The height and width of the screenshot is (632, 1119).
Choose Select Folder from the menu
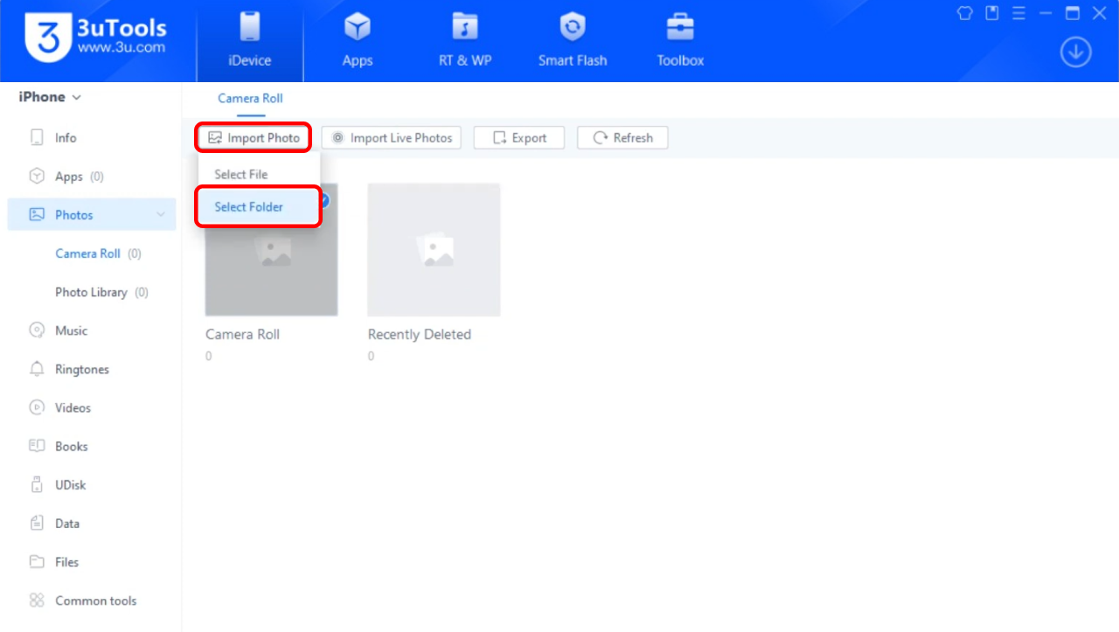[249, 207]
